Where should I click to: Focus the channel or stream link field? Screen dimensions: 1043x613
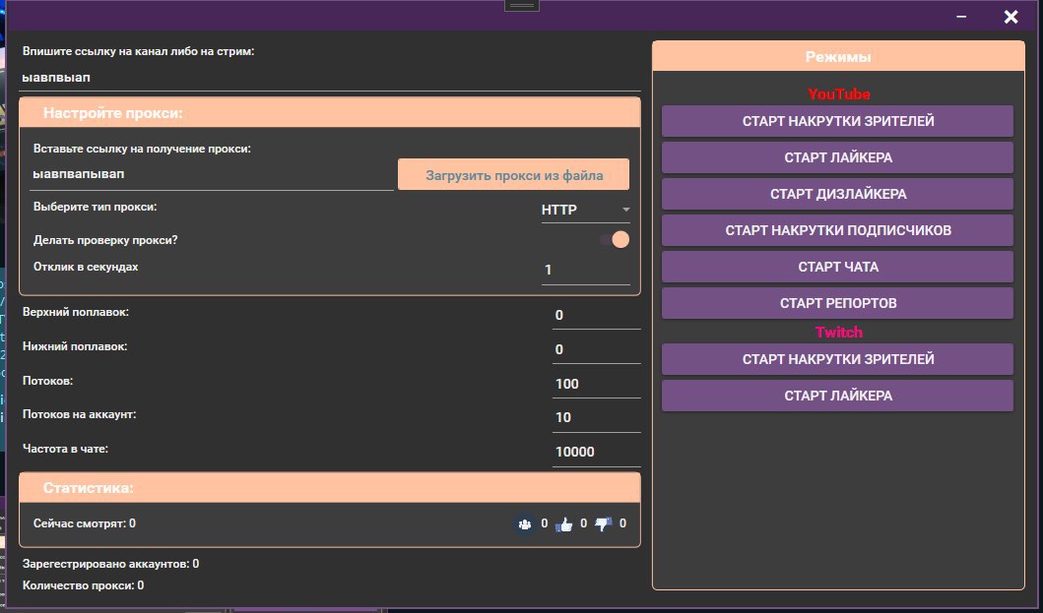pos(330,78)
